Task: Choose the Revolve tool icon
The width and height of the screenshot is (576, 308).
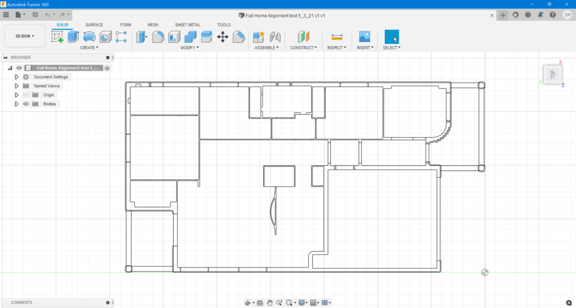Action: 89,37
